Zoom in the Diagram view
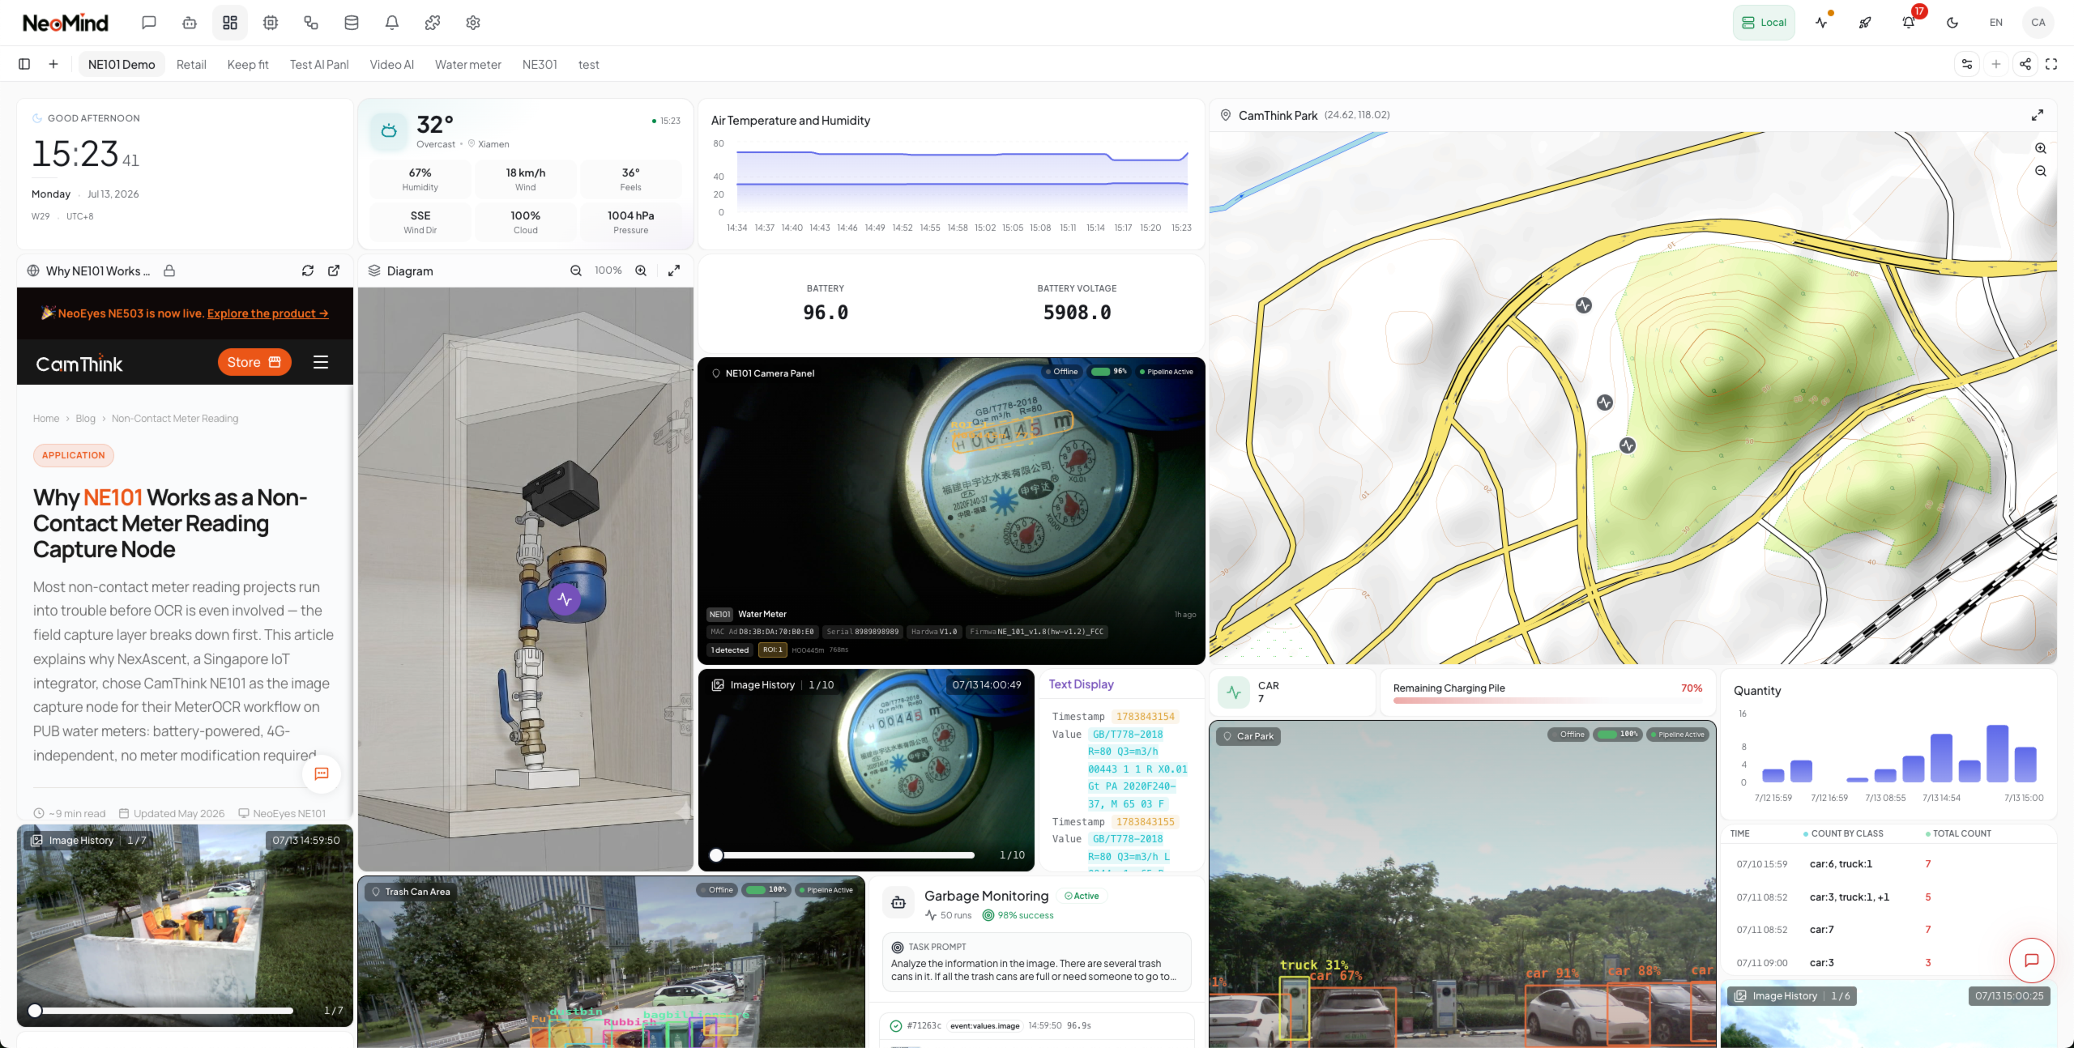Image resolution: width=2074 pixels, height=1048 pixels. click(641, 271)
